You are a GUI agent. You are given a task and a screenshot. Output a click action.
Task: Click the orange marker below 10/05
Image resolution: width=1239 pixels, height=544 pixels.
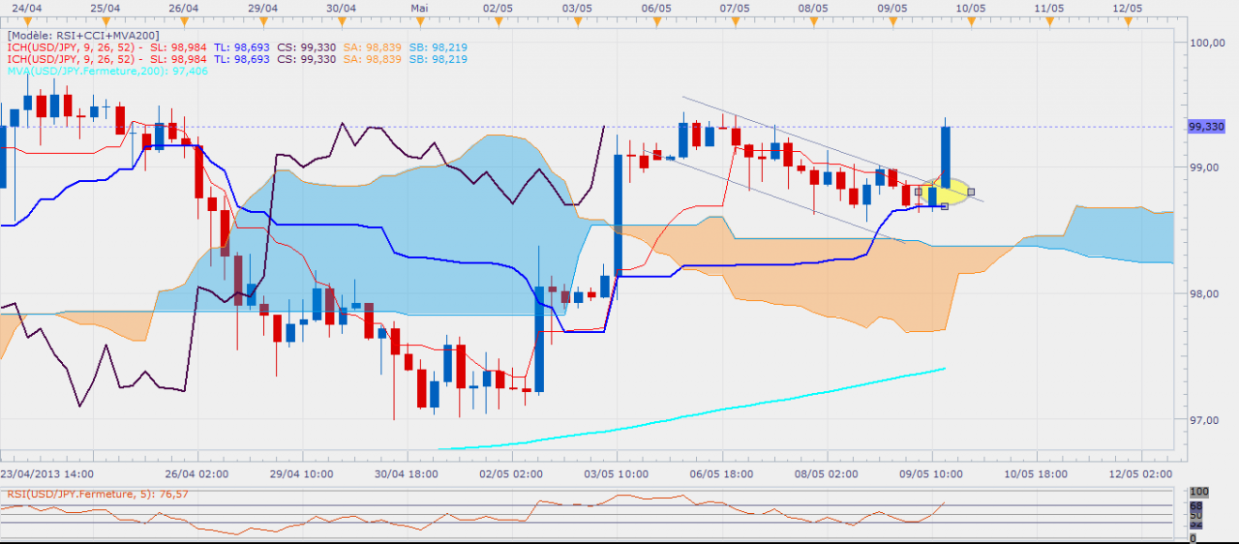coord(970,19)
